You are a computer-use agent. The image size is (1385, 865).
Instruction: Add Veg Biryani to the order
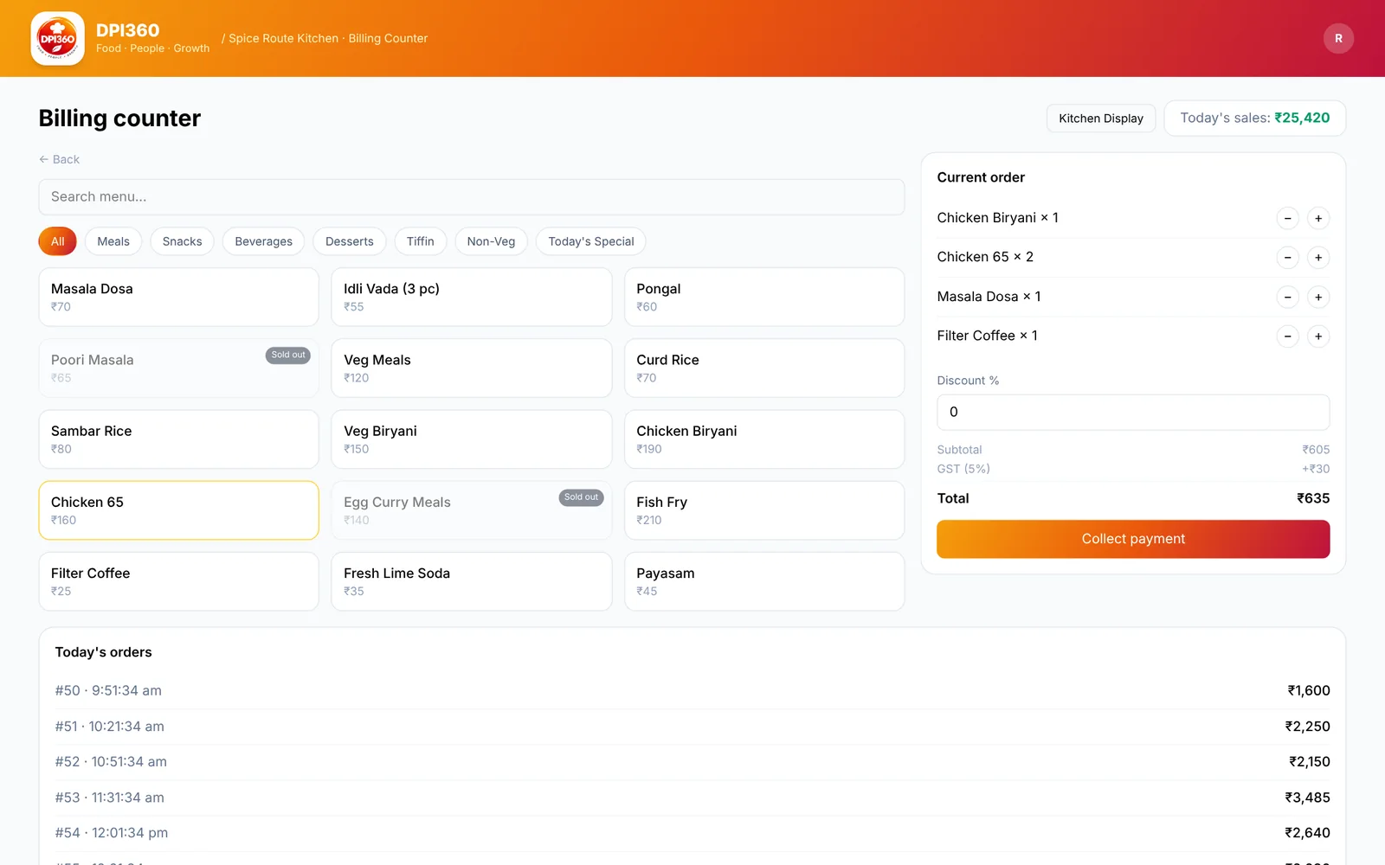coord(472,439)
